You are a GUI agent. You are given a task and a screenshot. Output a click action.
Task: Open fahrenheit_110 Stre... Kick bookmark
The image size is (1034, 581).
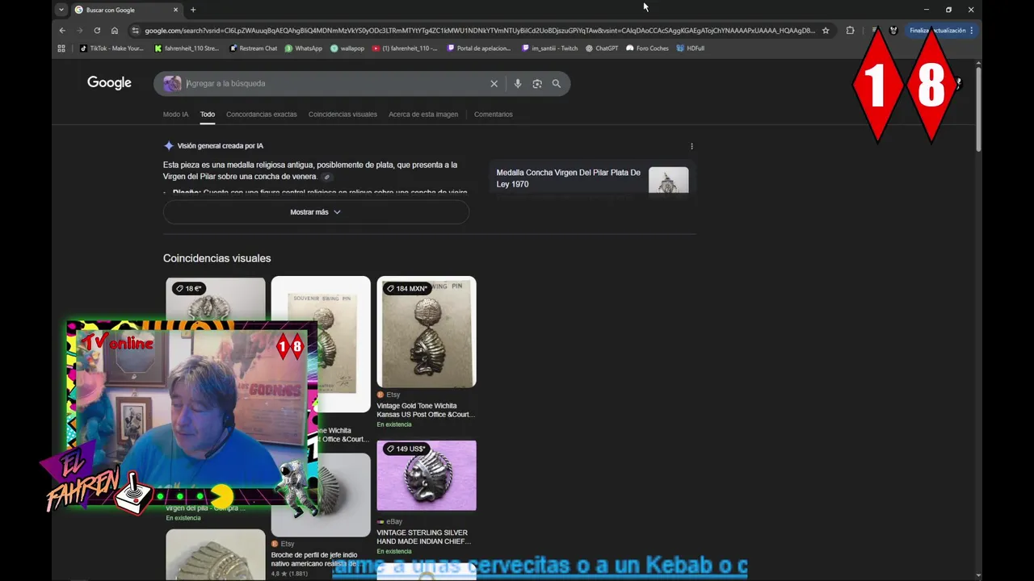[187, 48]
